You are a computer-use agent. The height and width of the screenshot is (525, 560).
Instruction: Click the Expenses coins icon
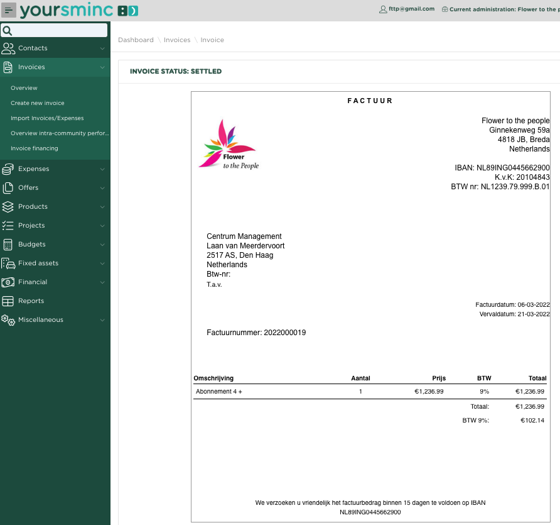(8, 169)
